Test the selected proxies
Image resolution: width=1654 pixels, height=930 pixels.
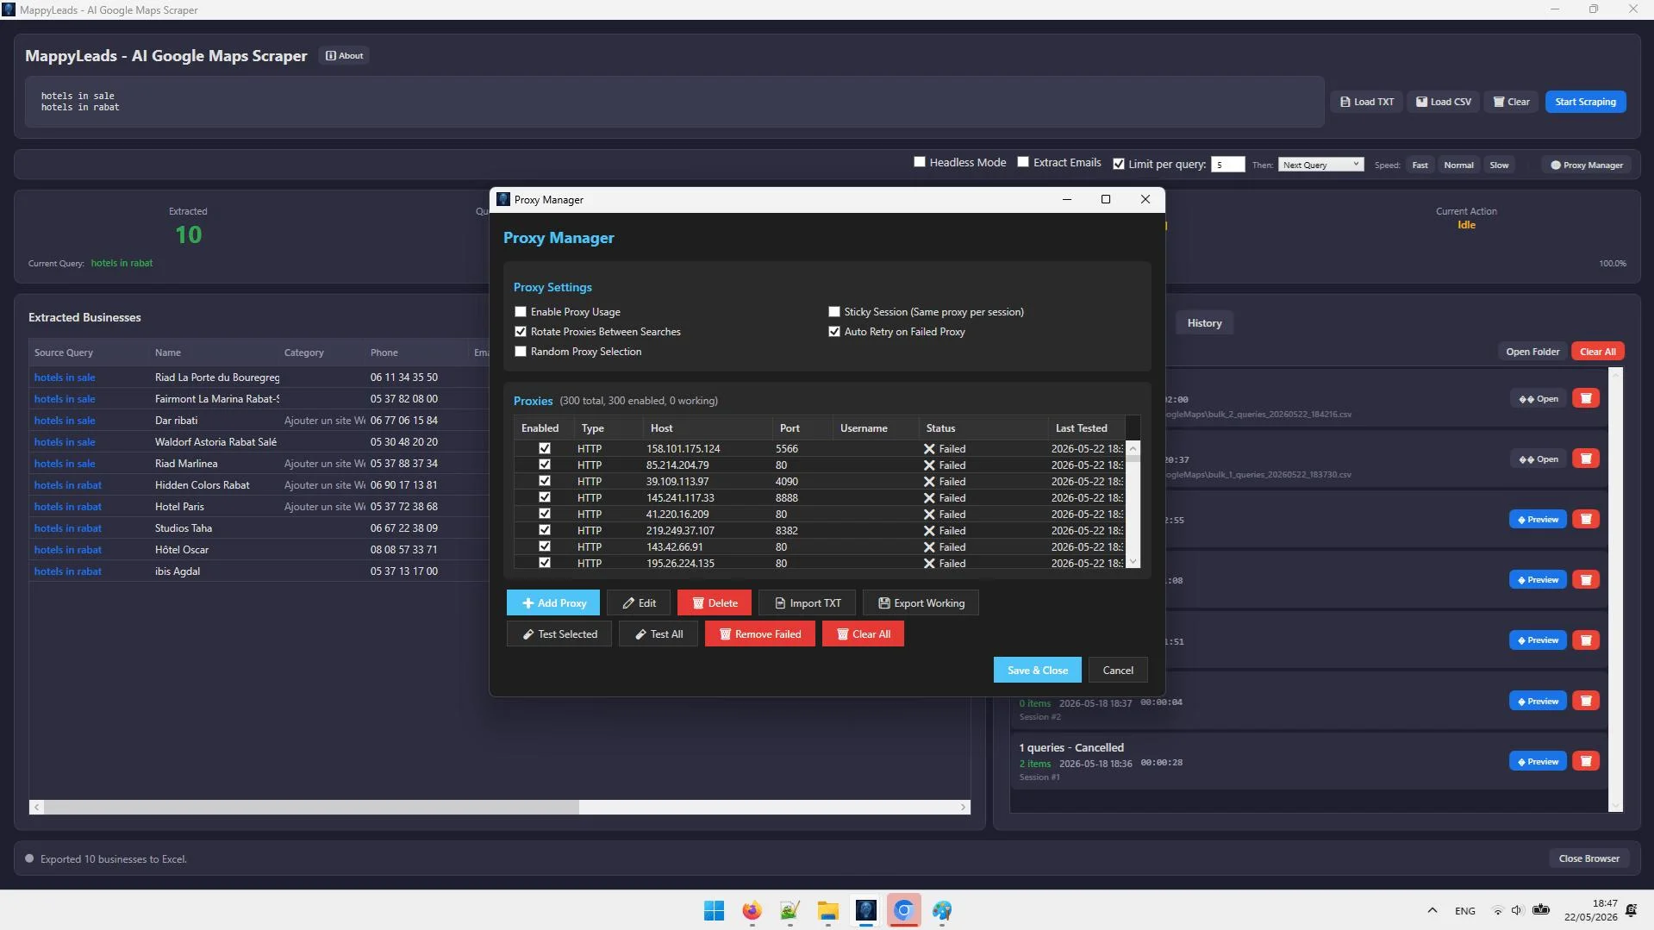559,634
